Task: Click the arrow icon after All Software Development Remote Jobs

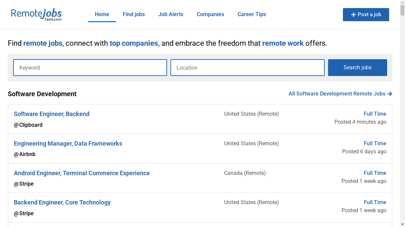Action: click(x=390, y=94)
